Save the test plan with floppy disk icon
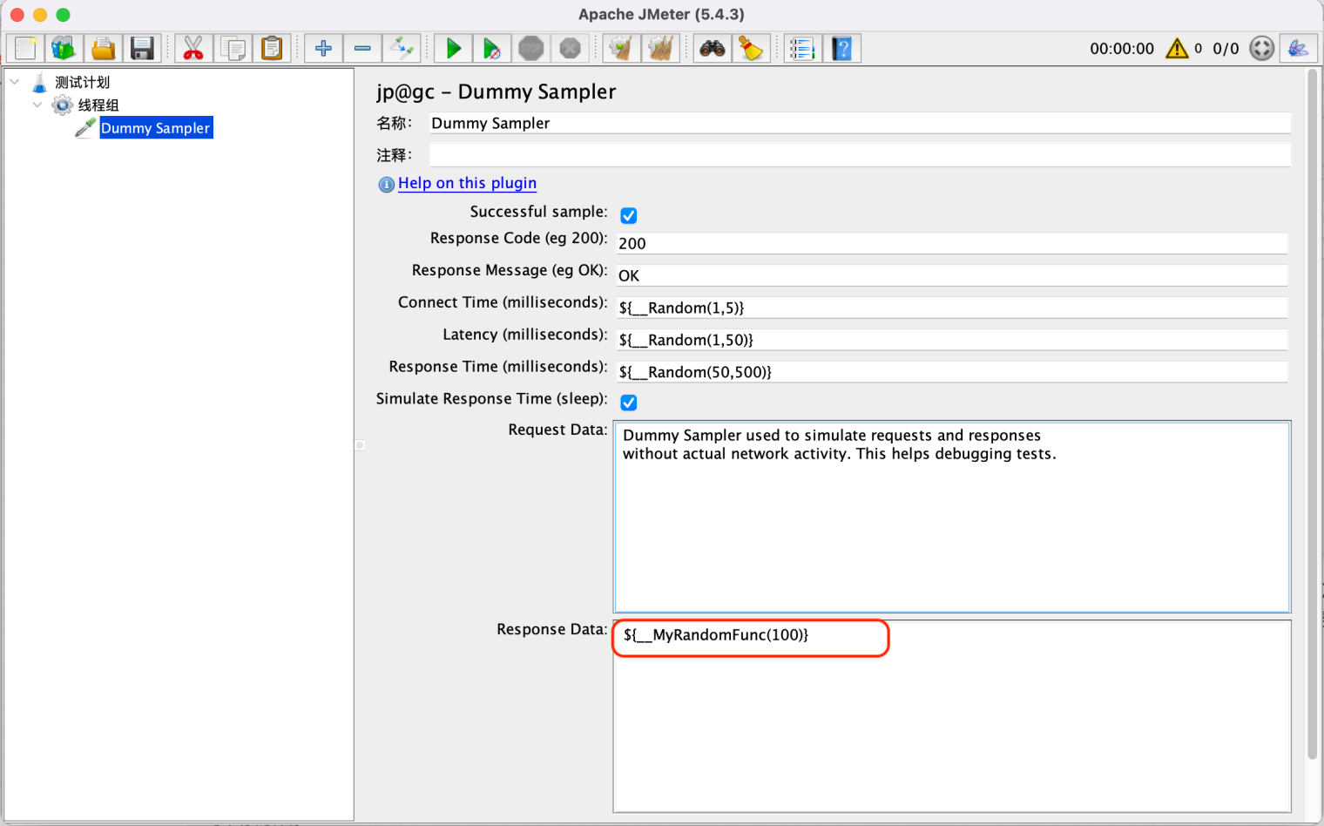This screenshot has height=826, width=1324. click(142, 48)
